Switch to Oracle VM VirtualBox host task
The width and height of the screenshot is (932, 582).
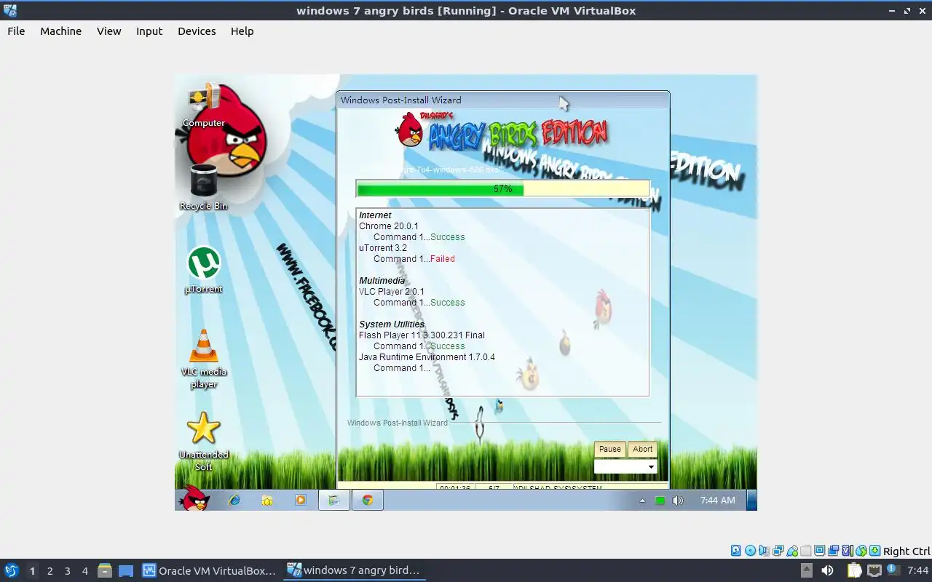210,570
